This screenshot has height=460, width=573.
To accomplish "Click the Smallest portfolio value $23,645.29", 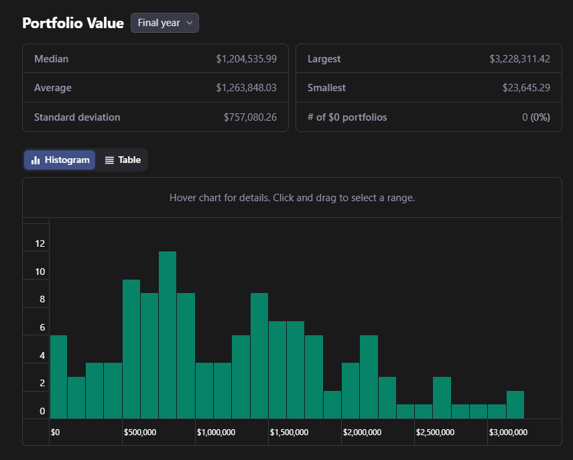I will point(526,88).
